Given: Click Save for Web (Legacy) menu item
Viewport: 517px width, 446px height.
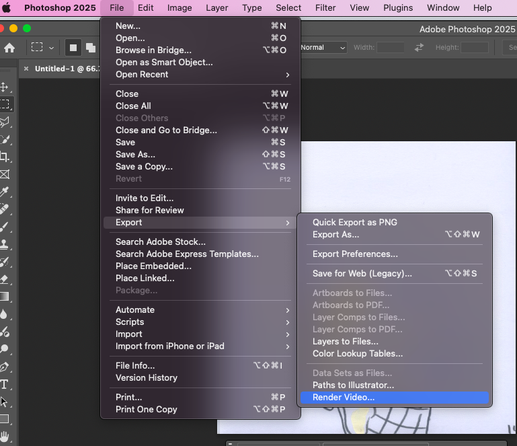Looking at the screenshot, I should (x=362, y=273).
